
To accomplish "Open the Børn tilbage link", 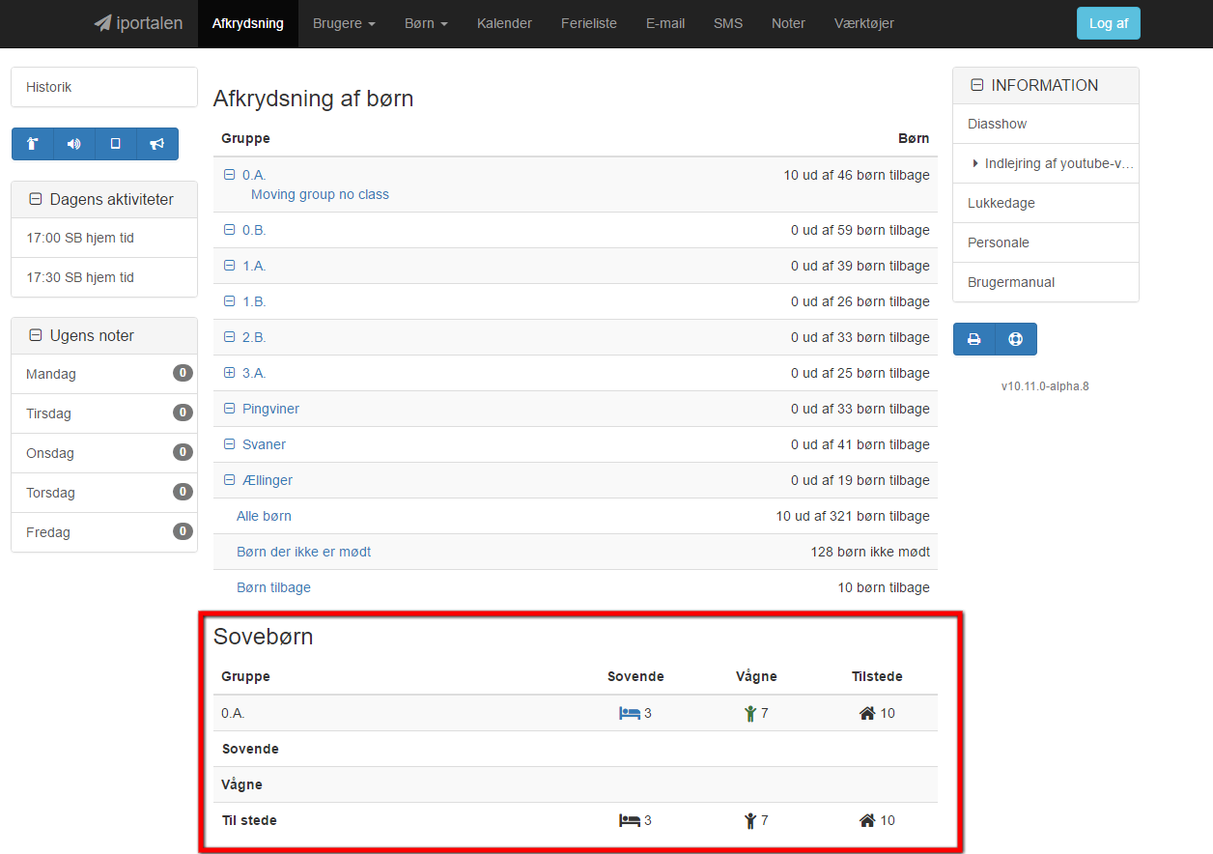I will [273, 587].
